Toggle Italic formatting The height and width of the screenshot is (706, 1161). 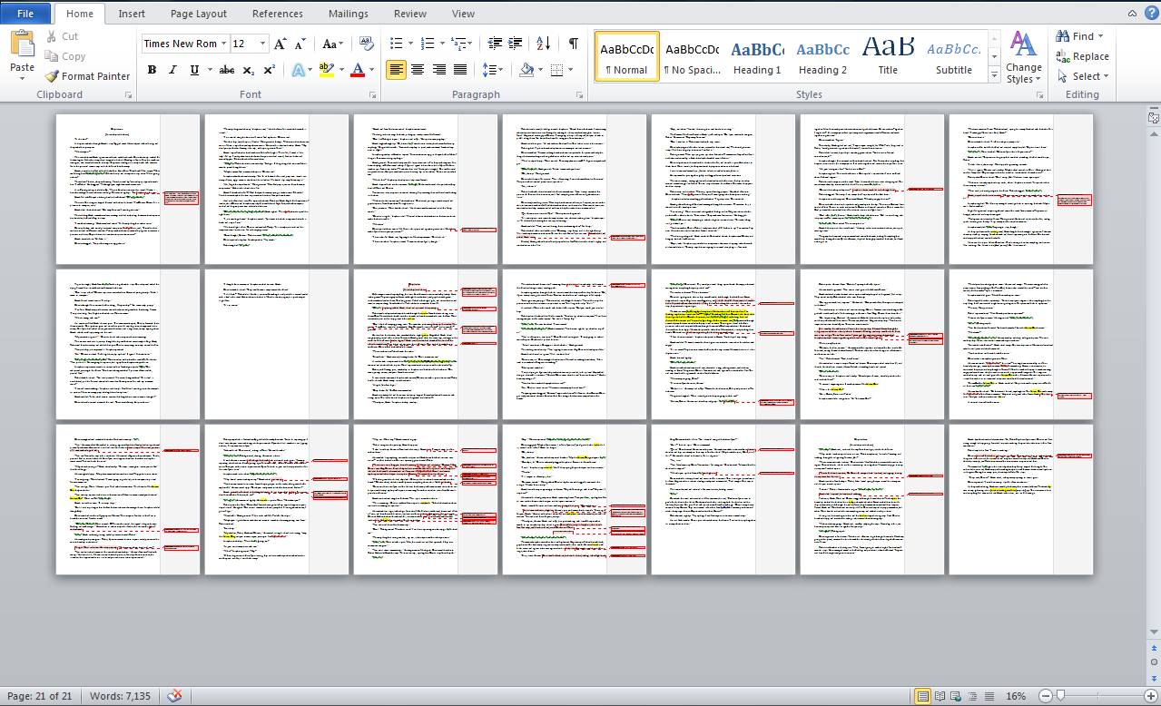172,70
